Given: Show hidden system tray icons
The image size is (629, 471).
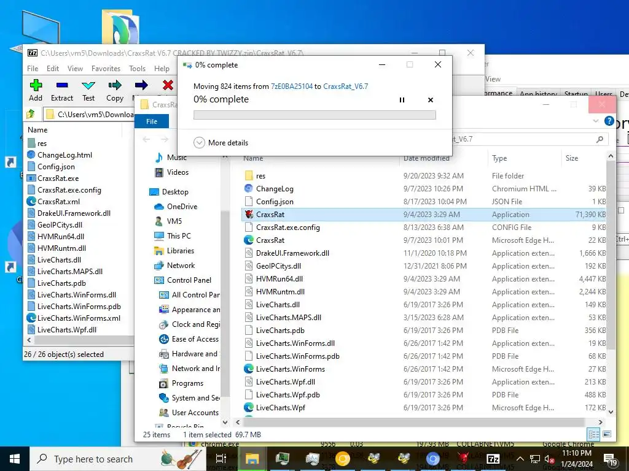Looking at the screenshot, I should tap(520, 459).
